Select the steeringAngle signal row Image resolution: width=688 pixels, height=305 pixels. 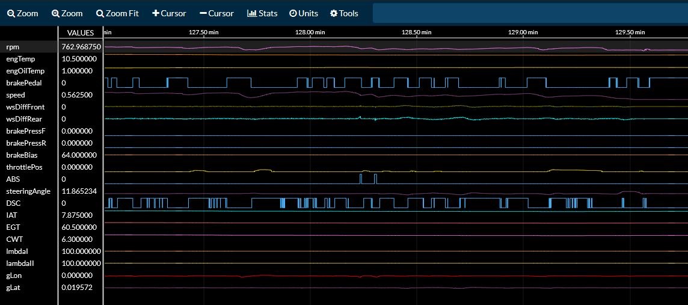29,191
